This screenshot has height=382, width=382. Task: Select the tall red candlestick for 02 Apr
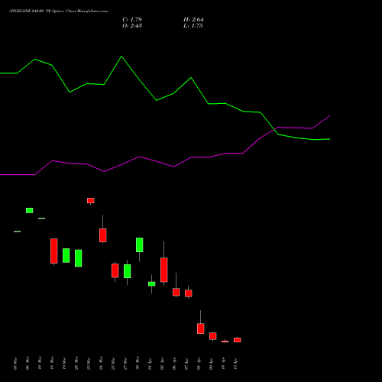point(164,270)
